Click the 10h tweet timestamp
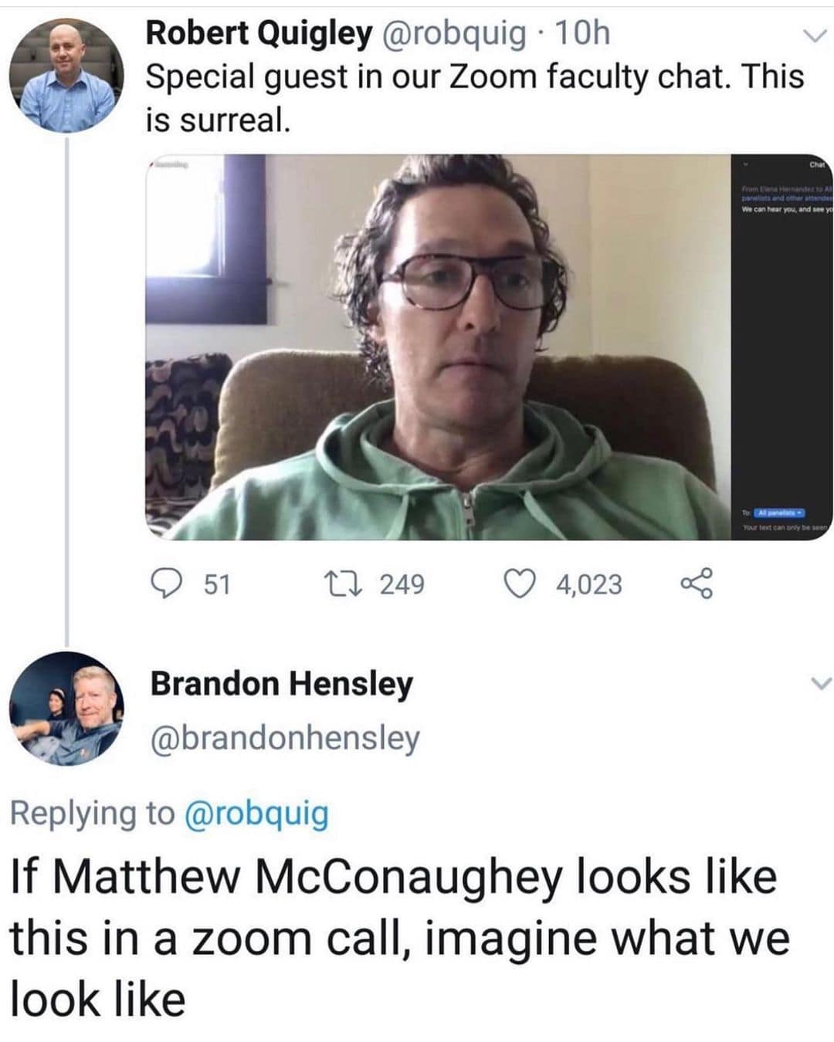This screenshot has height=1042, width=834. 583,33
